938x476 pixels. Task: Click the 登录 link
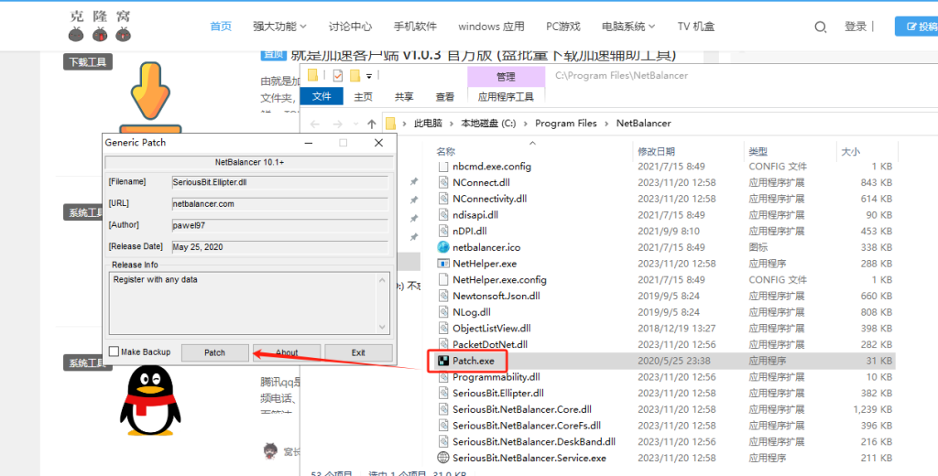tap(856, 27)
